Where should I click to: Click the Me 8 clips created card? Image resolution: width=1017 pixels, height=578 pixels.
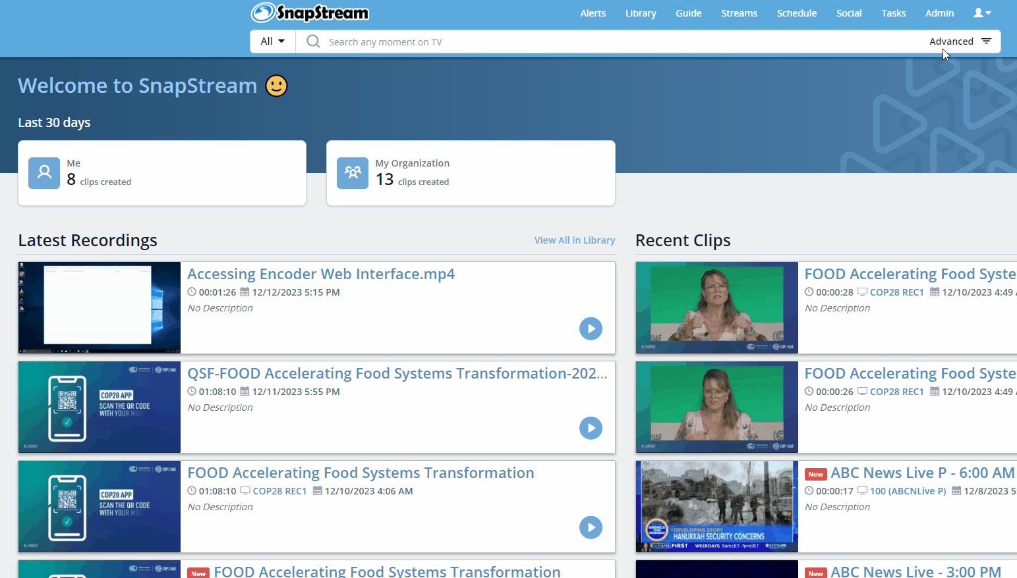[162, 173]
